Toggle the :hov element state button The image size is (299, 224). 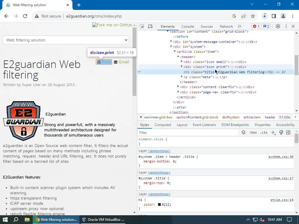(253, 133)
